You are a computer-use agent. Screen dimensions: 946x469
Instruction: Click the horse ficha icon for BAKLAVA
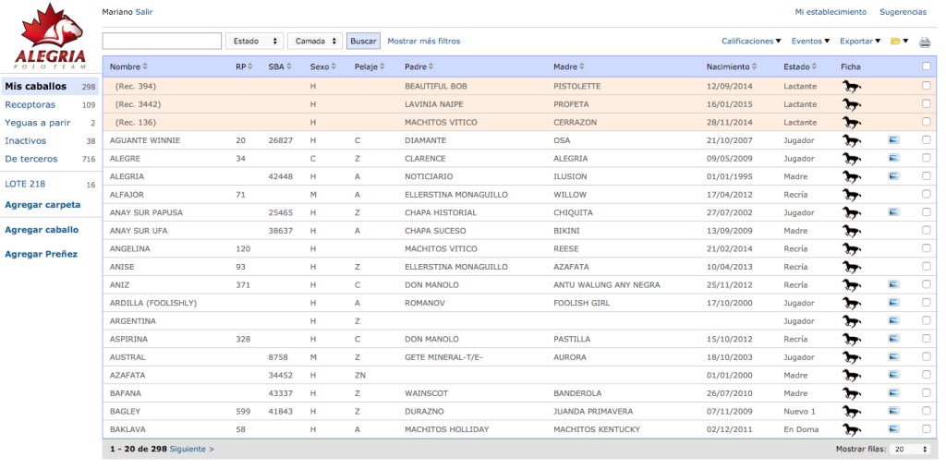click(x=851, y=429)
